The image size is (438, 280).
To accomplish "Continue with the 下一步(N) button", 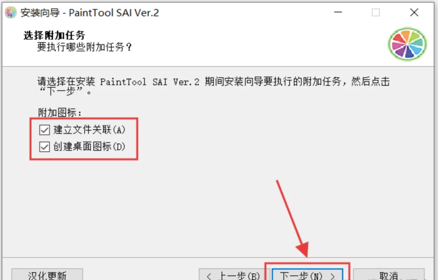I will coord(307,274).
